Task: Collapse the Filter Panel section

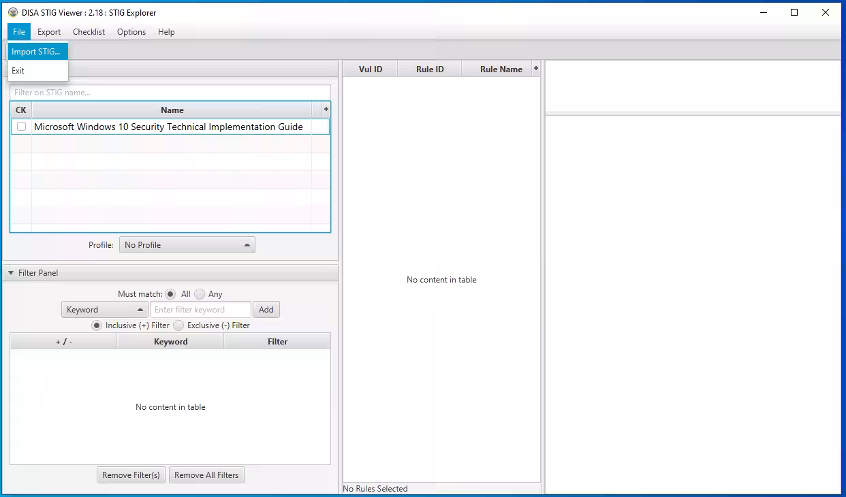Action: (x=11, y=273)
